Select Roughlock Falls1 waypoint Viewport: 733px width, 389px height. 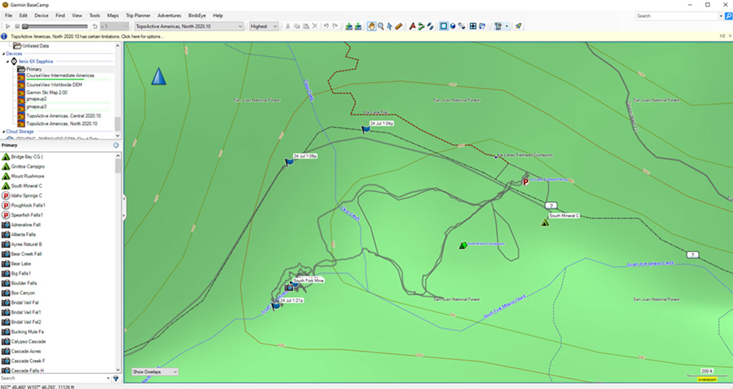click(28, 205)
